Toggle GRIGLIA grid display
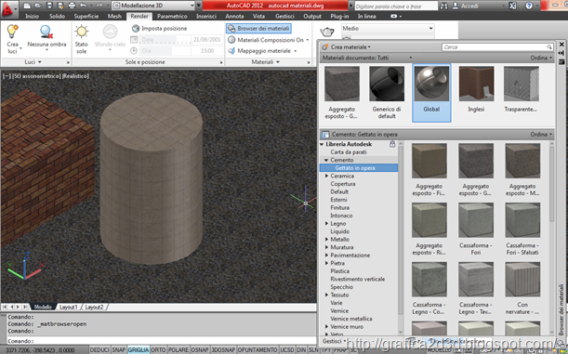 click(139, 349)
